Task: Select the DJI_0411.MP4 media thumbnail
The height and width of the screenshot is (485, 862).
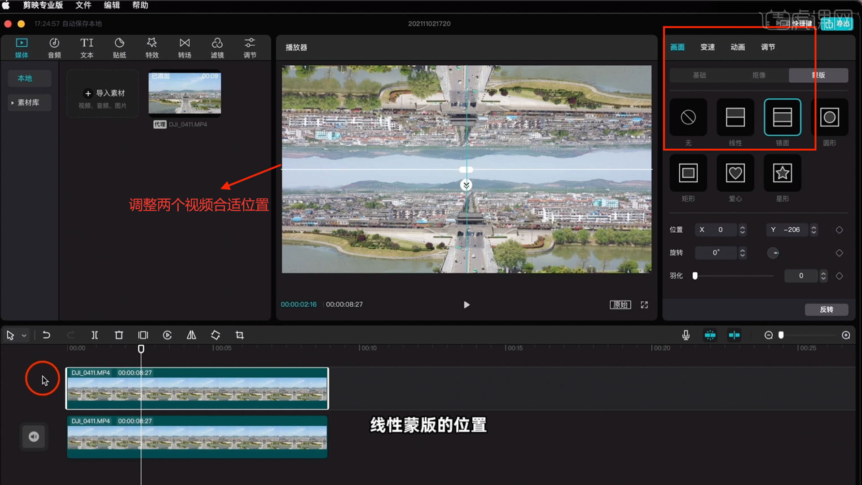Action: (x=185, y=93)
